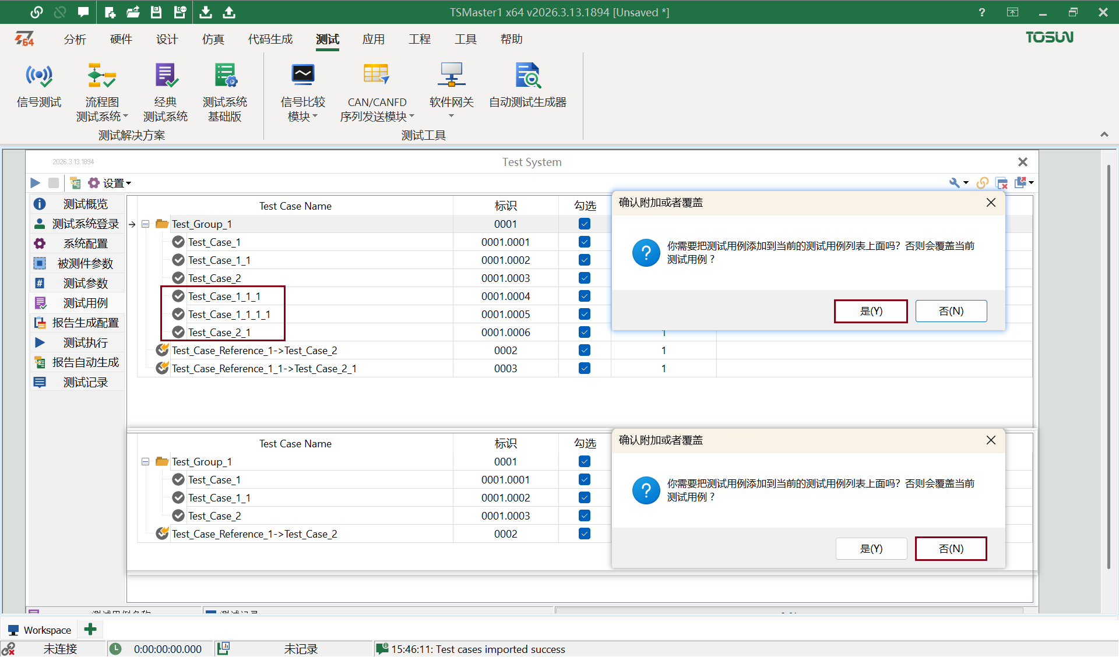Screen dimensions: 1119x657
Task: Open the 自动测试生成器 tool
Action: tap(527, 87)
